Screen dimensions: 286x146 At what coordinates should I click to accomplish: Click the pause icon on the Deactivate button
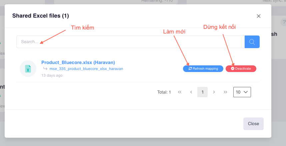point(232,69)
